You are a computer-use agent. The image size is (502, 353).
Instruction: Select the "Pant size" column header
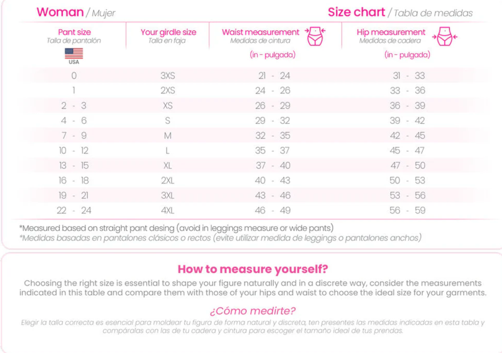(x=74, y=32)
